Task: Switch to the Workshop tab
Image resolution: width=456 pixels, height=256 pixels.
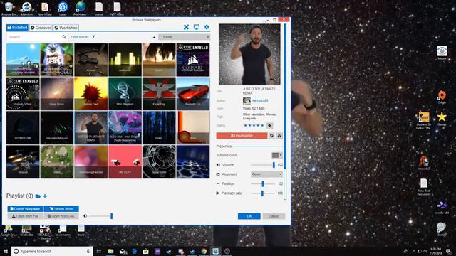Action: point(66,28)
